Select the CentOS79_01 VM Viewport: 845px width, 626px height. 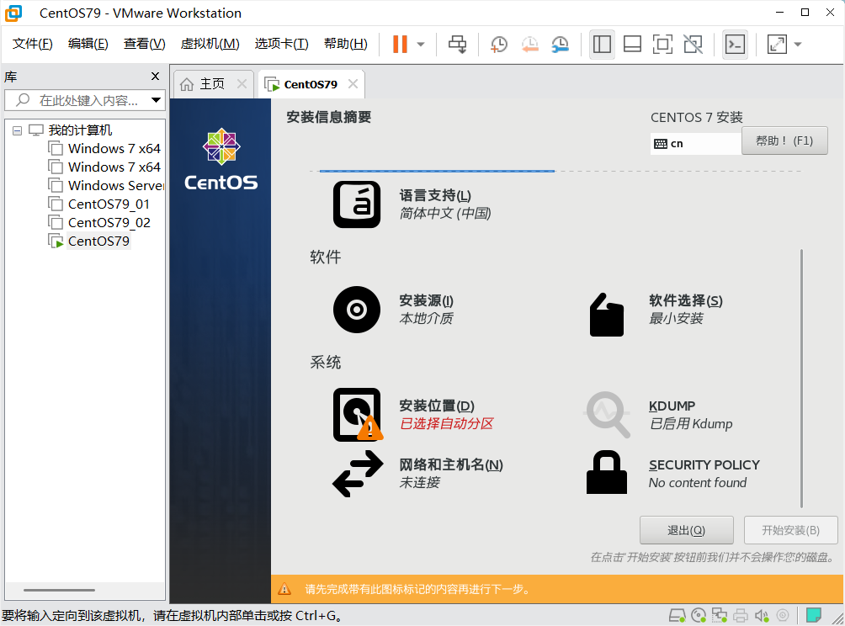click(x=109, y=204)
